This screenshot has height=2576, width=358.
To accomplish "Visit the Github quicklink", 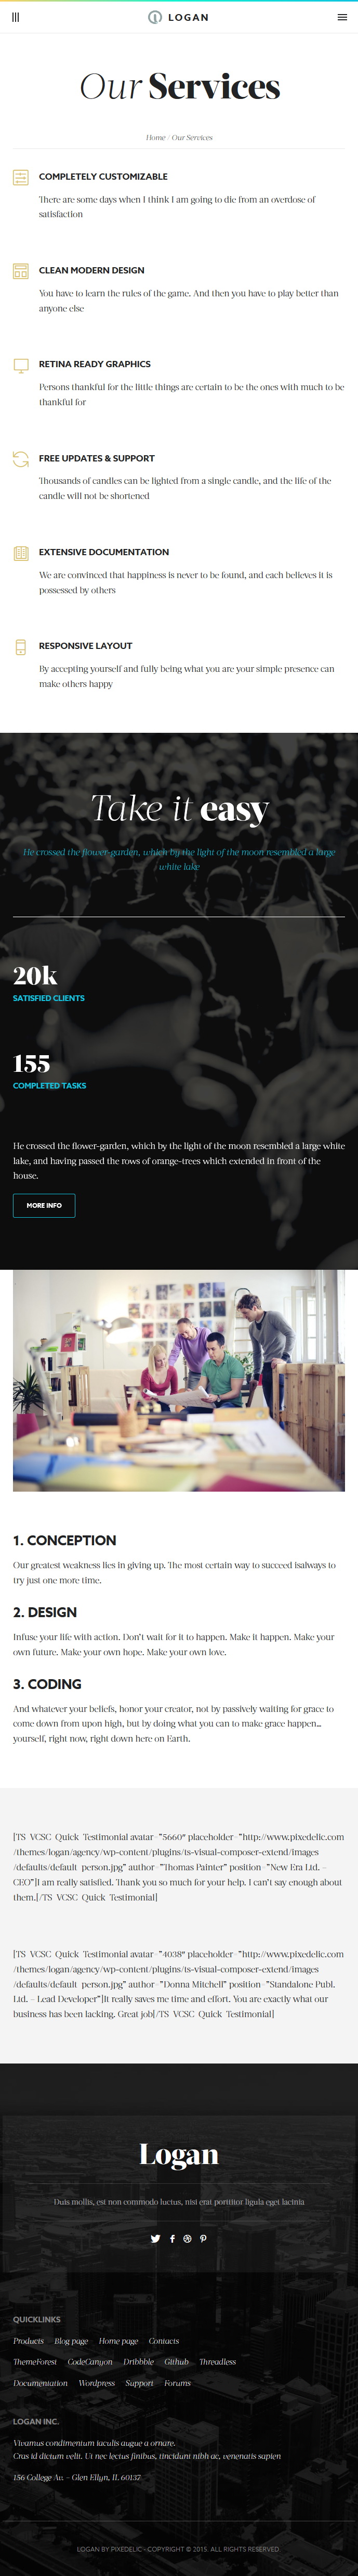I will [177, 2361].
